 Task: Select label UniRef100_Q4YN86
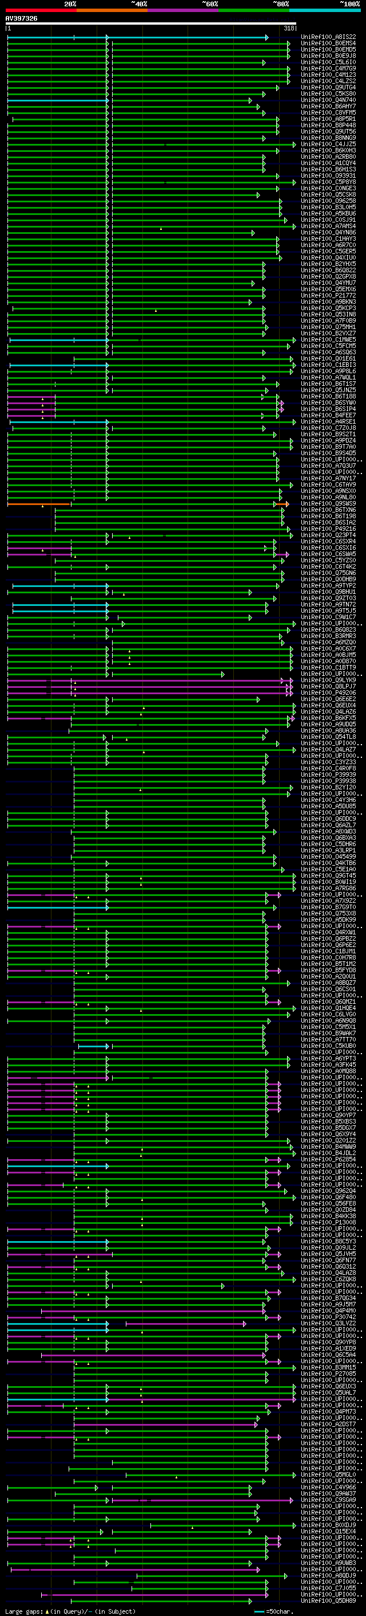328,232
